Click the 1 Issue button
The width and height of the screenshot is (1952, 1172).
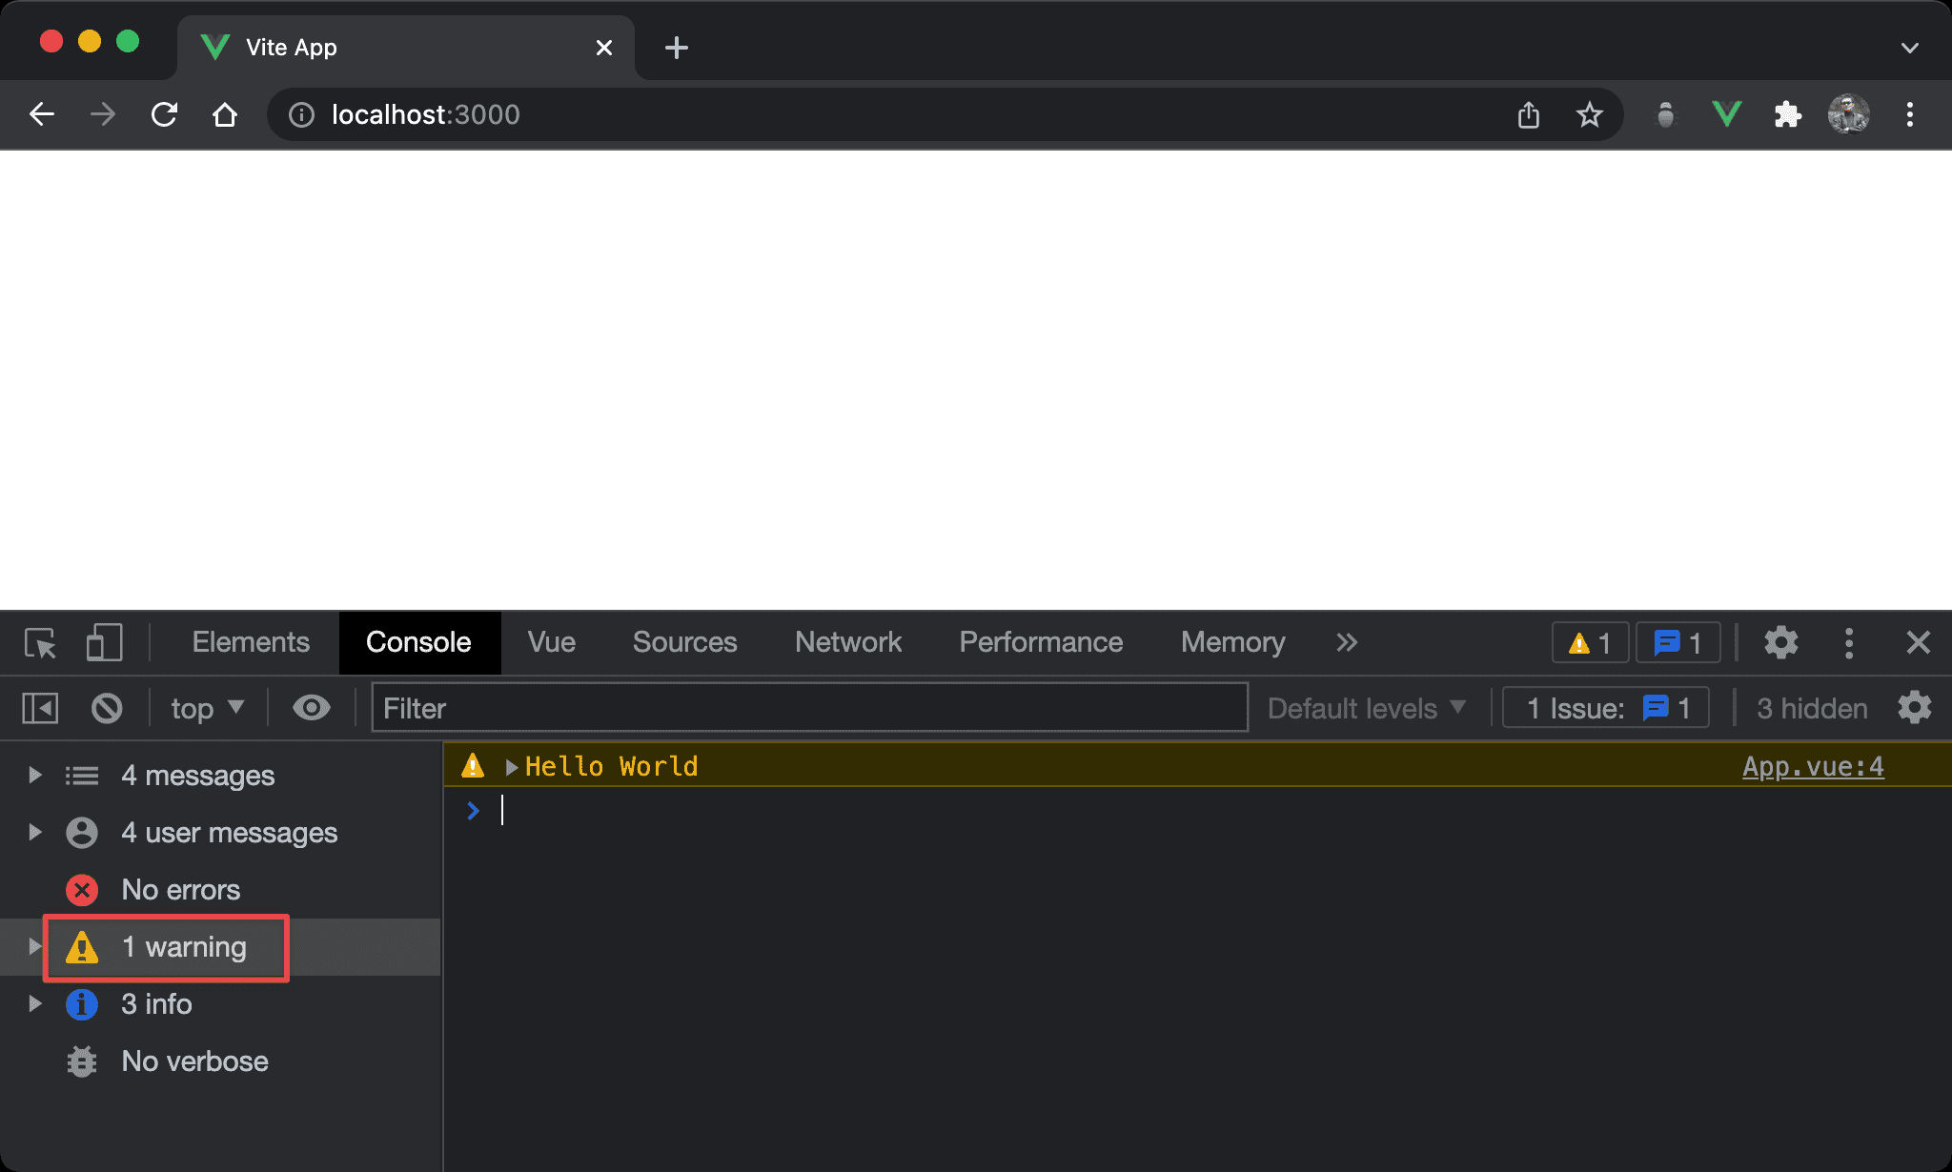pos(1606,708)
